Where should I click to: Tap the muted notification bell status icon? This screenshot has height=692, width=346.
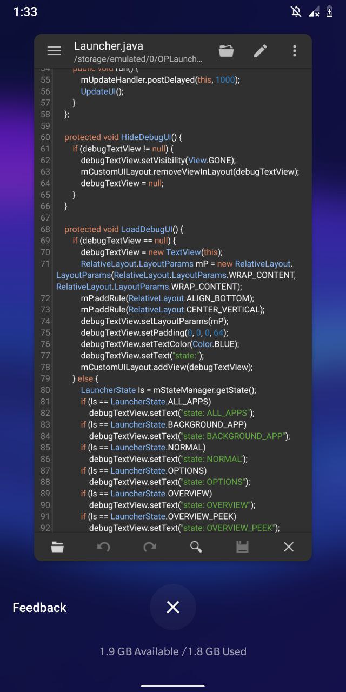(296, 12)
